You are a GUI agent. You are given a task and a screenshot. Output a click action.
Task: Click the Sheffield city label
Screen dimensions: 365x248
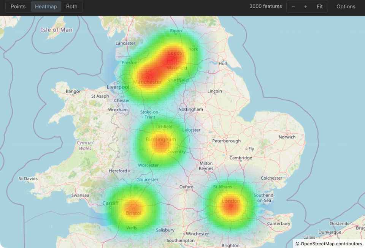178,81
